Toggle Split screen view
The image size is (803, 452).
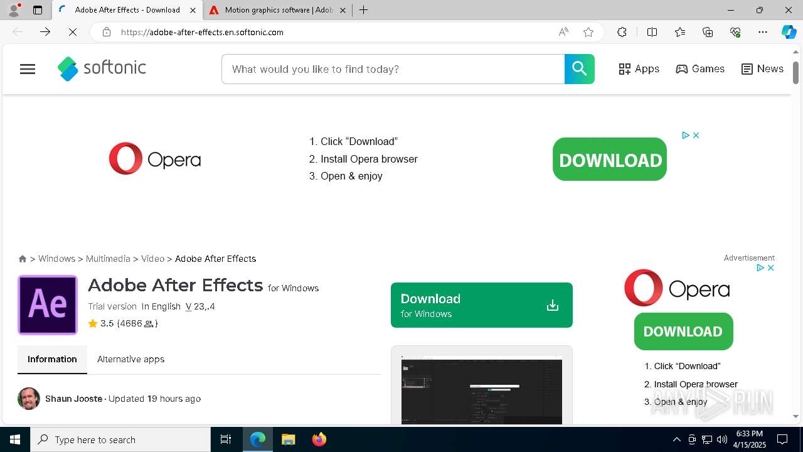click(x=652, y=32)
